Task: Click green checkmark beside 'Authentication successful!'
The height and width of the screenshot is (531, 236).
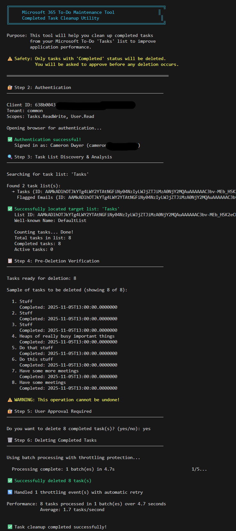Action: pos(10,140)
